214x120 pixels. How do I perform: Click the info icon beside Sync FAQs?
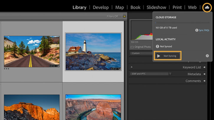pyautogui.click(x=197, y=30)
